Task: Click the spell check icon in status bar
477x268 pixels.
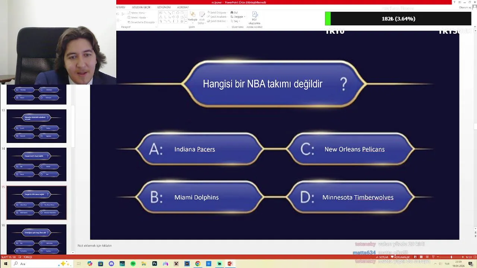Action: [x=19, y=257]
